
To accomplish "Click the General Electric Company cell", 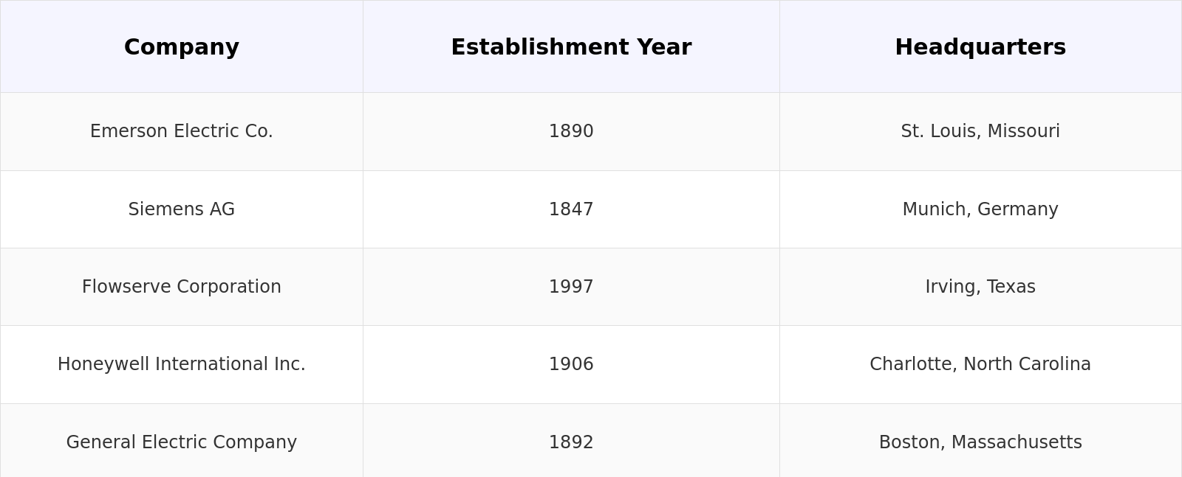I will [x=182, y=442].
